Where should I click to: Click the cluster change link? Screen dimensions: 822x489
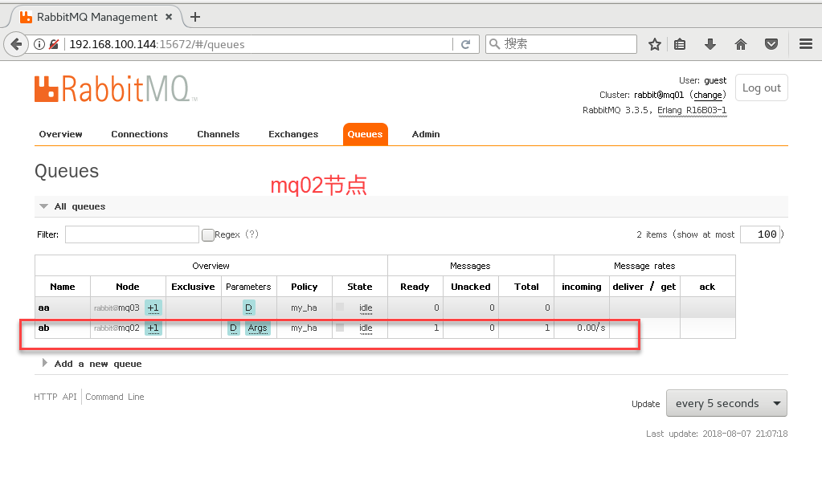pos(708,95)
